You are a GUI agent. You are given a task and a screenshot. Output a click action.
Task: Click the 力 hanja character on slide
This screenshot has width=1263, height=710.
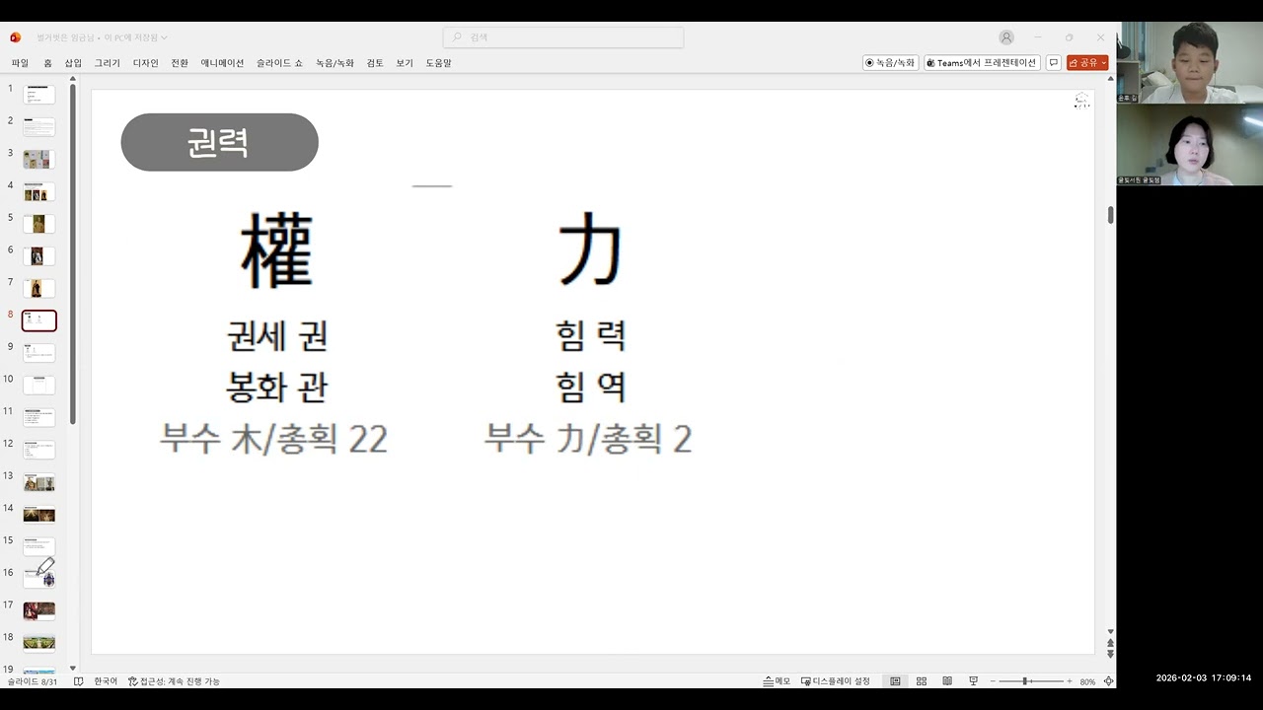(590, 250)
